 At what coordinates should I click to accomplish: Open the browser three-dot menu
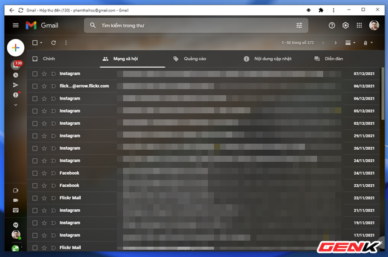click(x=333, y=10)
